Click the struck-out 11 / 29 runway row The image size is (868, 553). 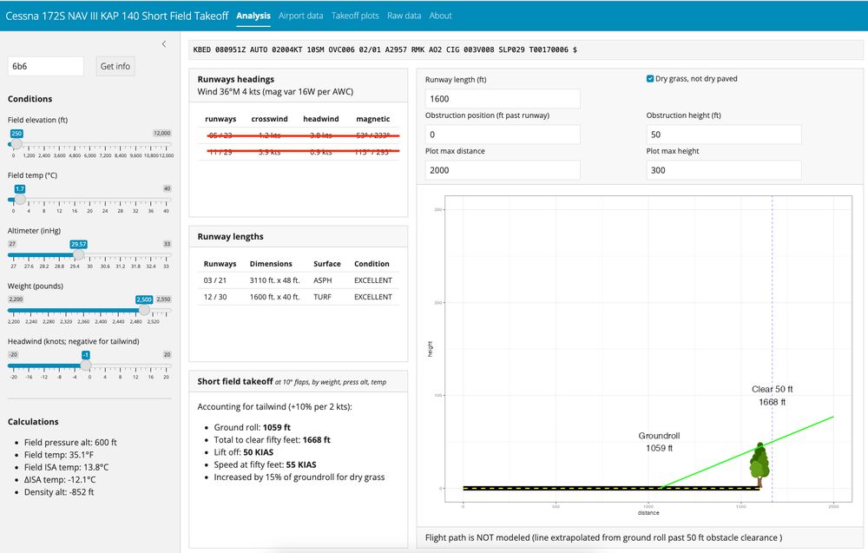click(299, 152)
